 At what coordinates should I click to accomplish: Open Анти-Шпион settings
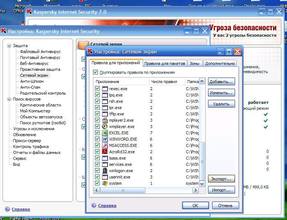point(32,81)
